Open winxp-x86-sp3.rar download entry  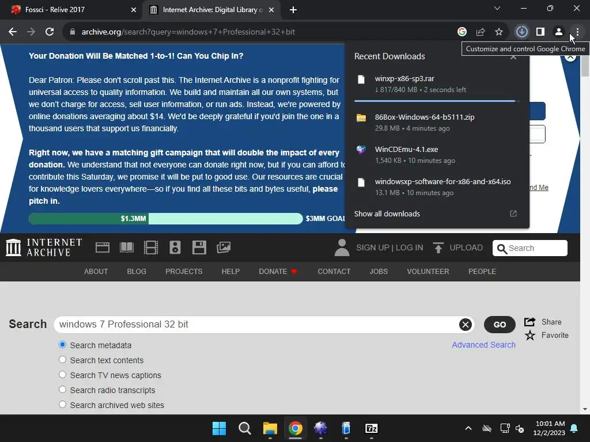437,84
